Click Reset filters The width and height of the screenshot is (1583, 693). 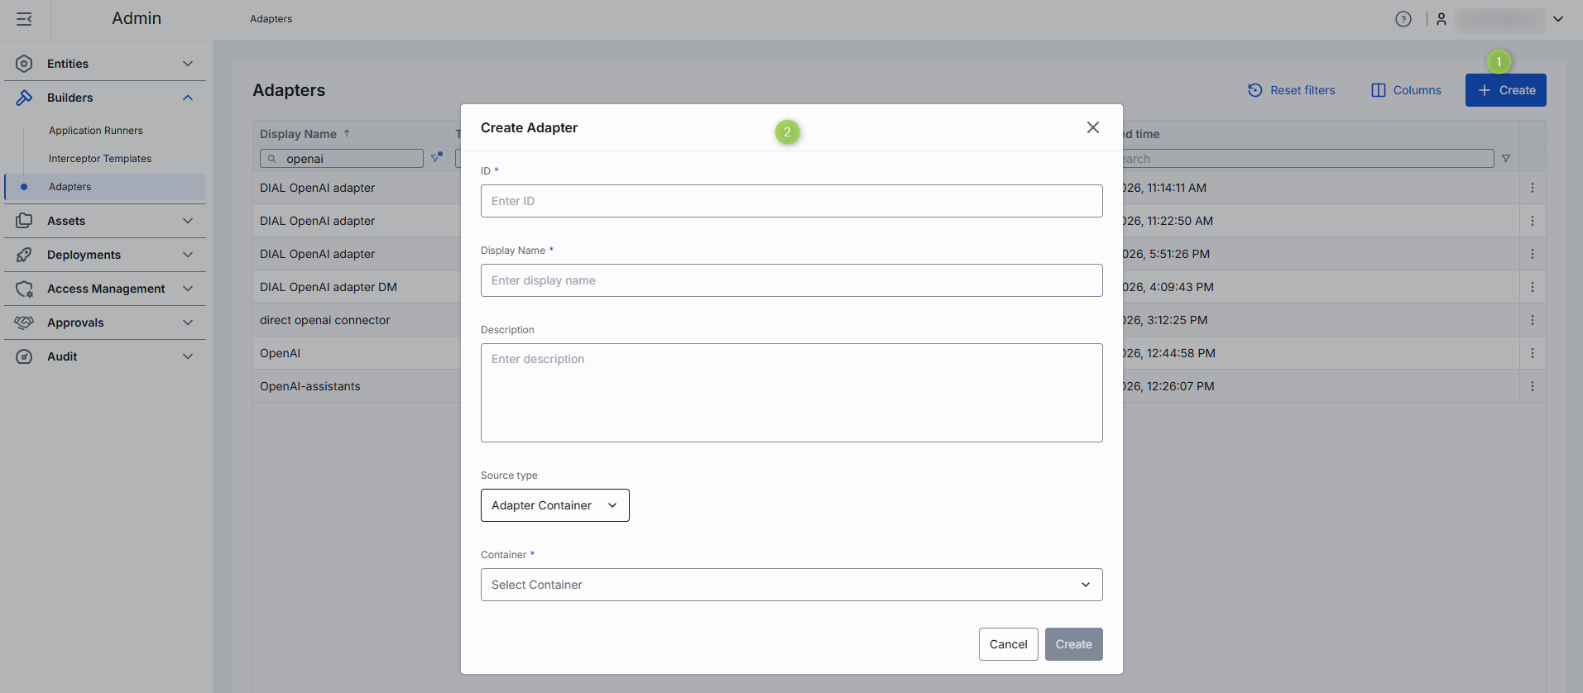(1291, 90)
